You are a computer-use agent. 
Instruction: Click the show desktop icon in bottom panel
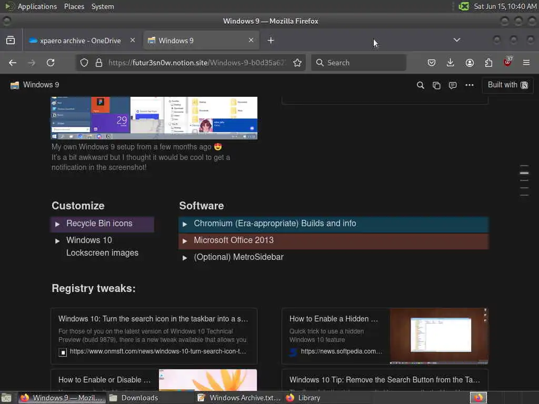(x=6, y=398)
